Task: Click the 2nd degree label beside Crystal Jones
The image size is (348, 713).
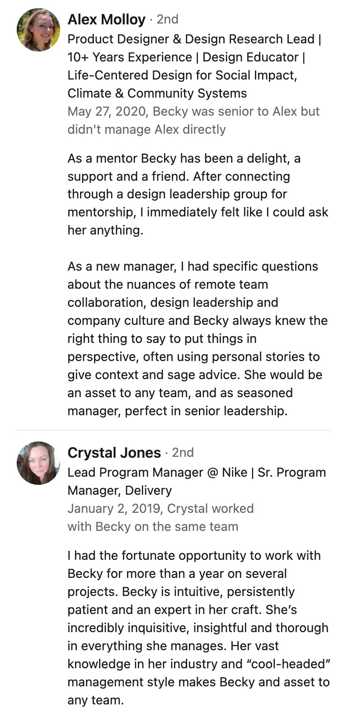Action: tap(183, 453)
